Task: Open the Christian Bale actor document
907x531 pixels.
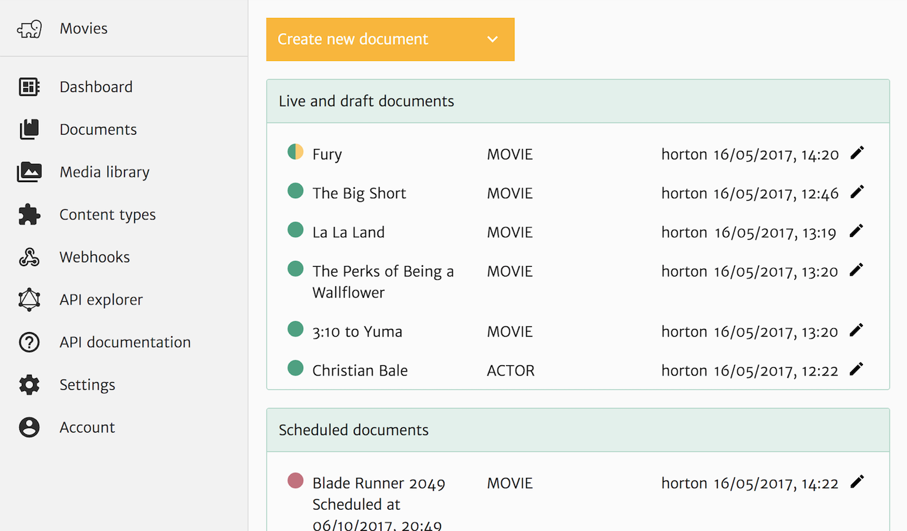Action: 360,370
